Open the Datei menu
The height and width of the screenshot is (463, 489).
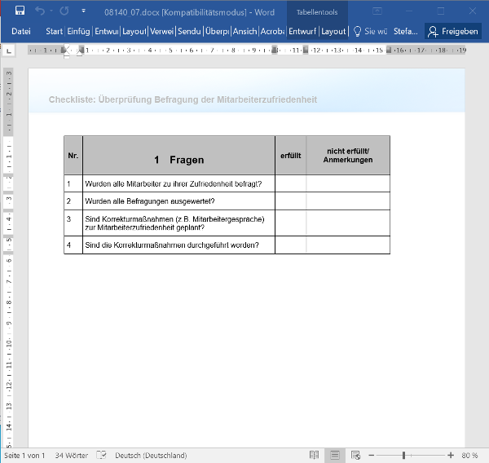(x=21, y=31)
